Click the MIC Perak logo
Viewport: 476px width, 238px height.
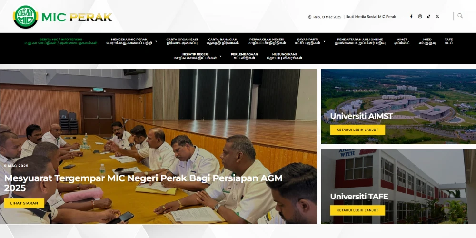coord(62,17)
